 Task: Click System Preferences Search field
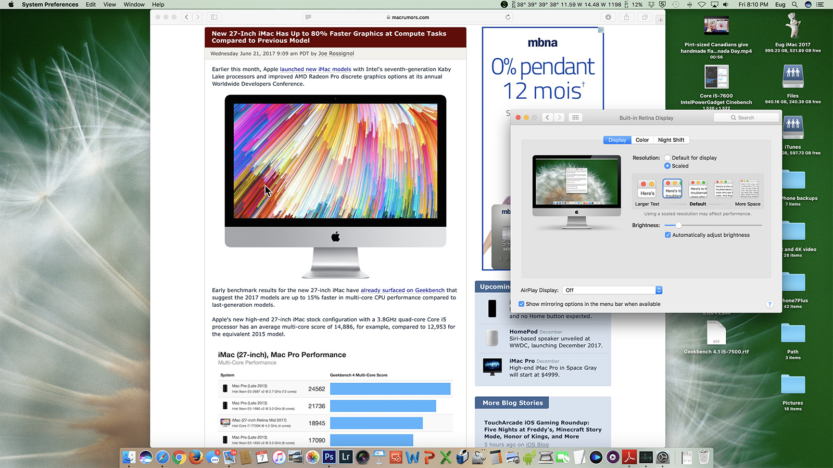[x=746, y=118]
